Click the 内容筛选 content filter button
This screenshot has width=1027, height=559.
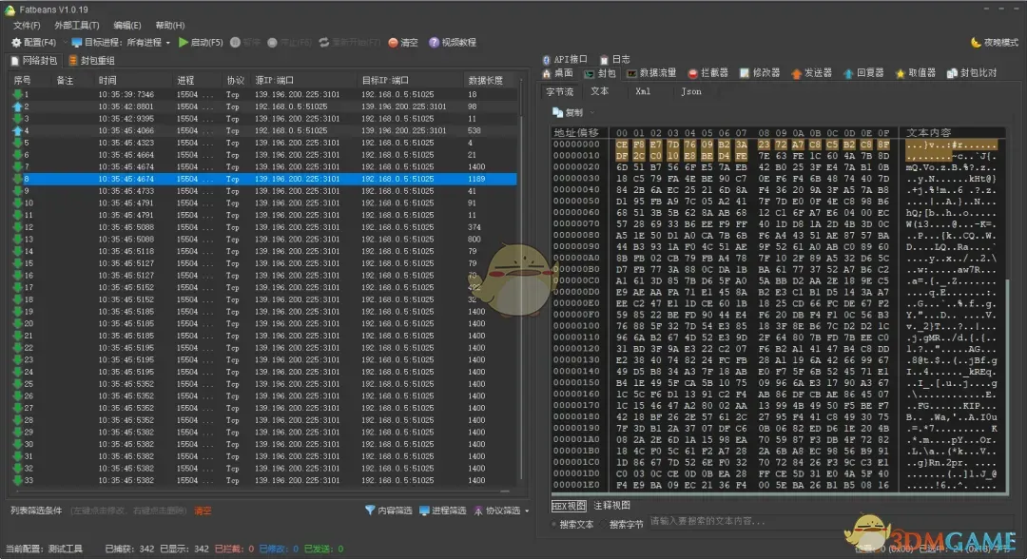pos(388,511)
